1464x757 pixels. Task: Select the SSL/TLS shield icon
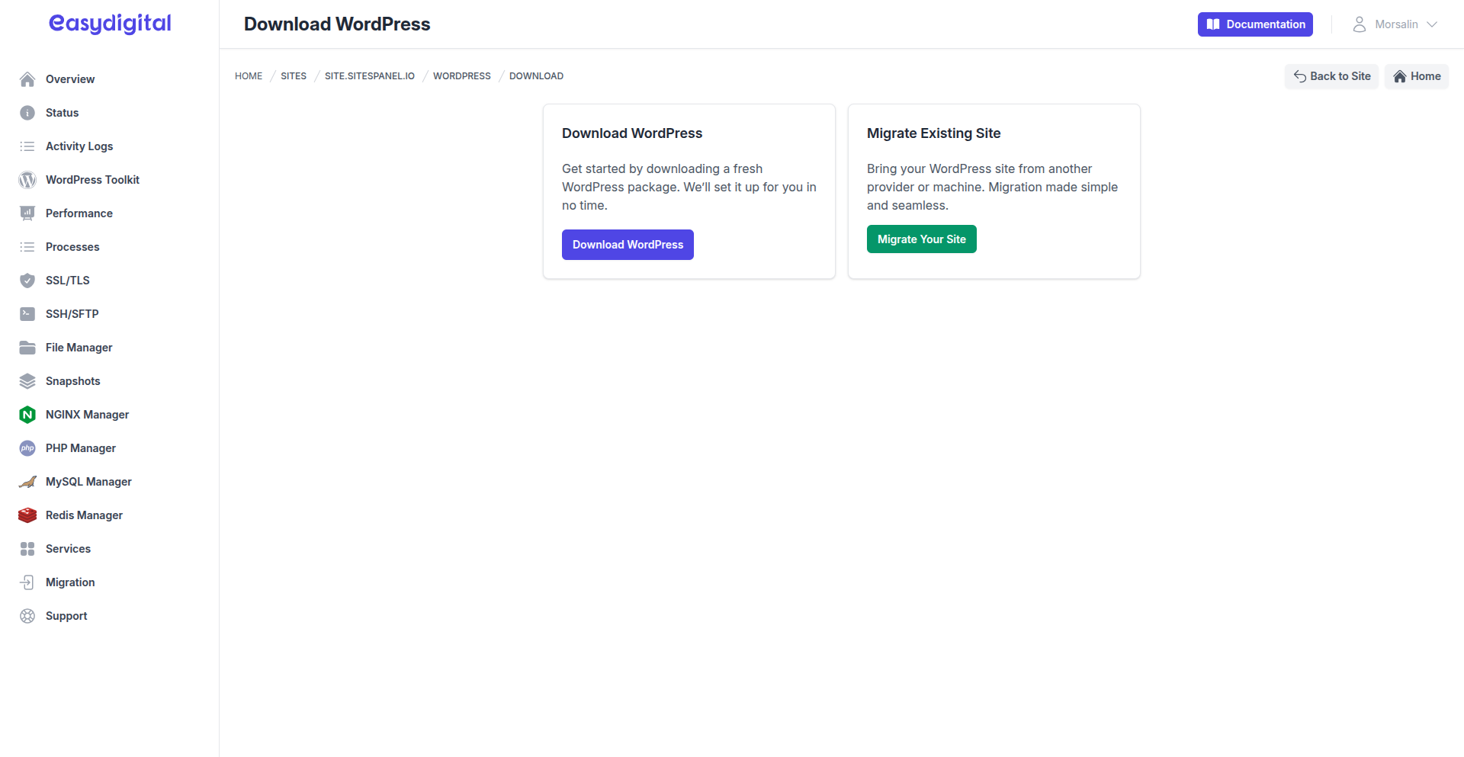(27, 280)
